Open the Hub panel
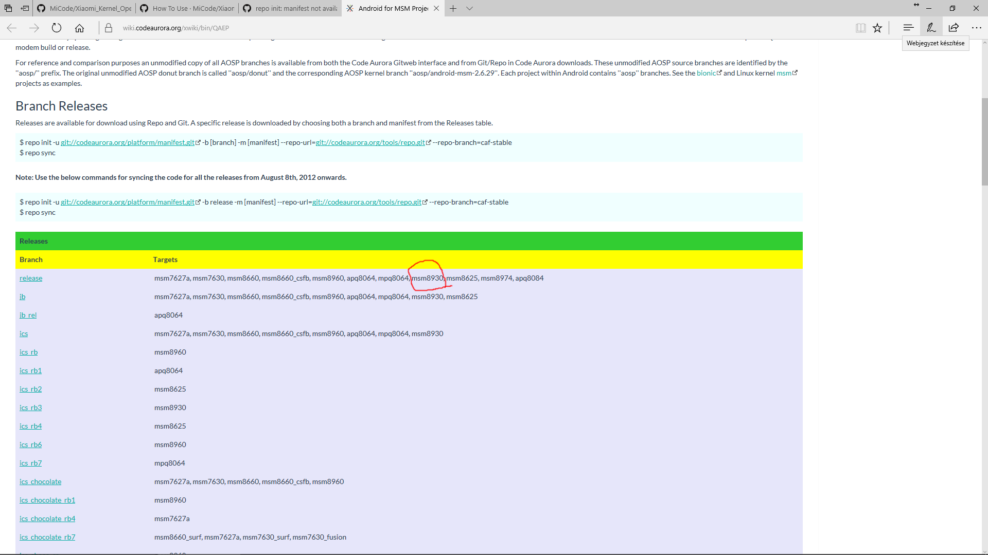Screen dimensions: 988x555 (x=908, y=28)
